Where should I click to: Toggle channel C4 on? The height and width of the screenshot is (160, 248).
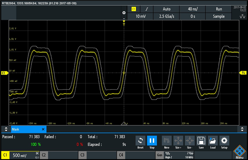coord(136,155)
